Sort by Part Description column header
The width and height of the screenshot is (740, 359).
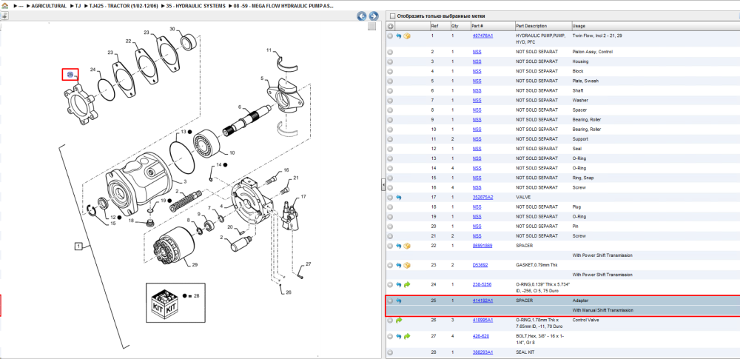coord(531,26)
